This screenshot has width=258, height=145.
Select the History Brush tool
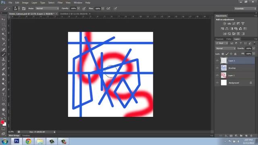pos(3,64)
